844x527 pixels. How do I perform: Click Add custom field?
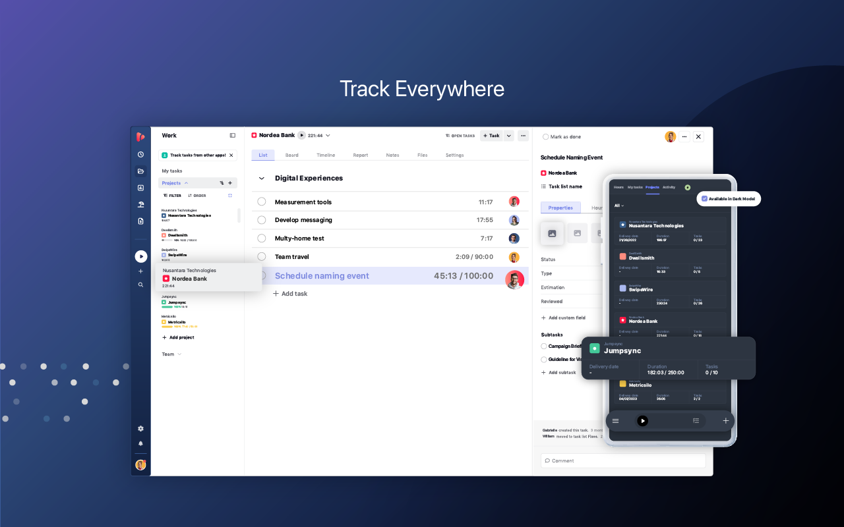pos(563,318)
